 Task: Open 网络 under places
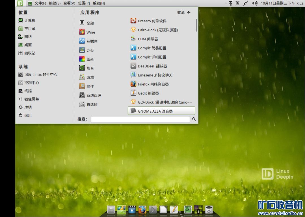coord(25,37)
